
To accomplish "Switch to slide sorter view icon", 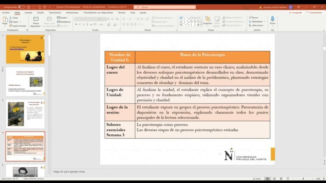I will click(275, 179).
